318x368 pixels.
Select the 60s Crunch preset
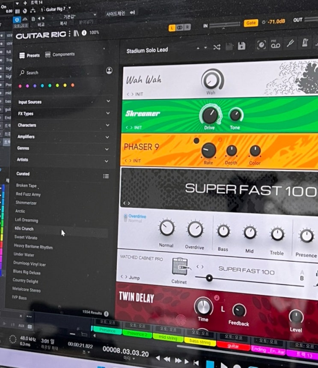(x=24, y=228)
